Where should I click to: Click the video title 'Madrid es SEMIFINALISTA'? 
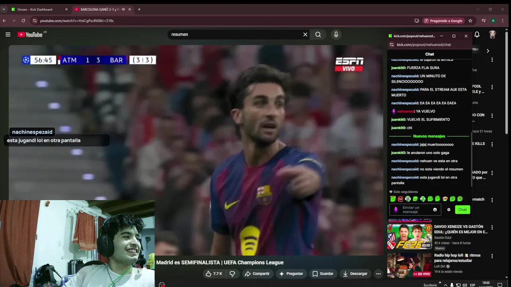point(220,263)
